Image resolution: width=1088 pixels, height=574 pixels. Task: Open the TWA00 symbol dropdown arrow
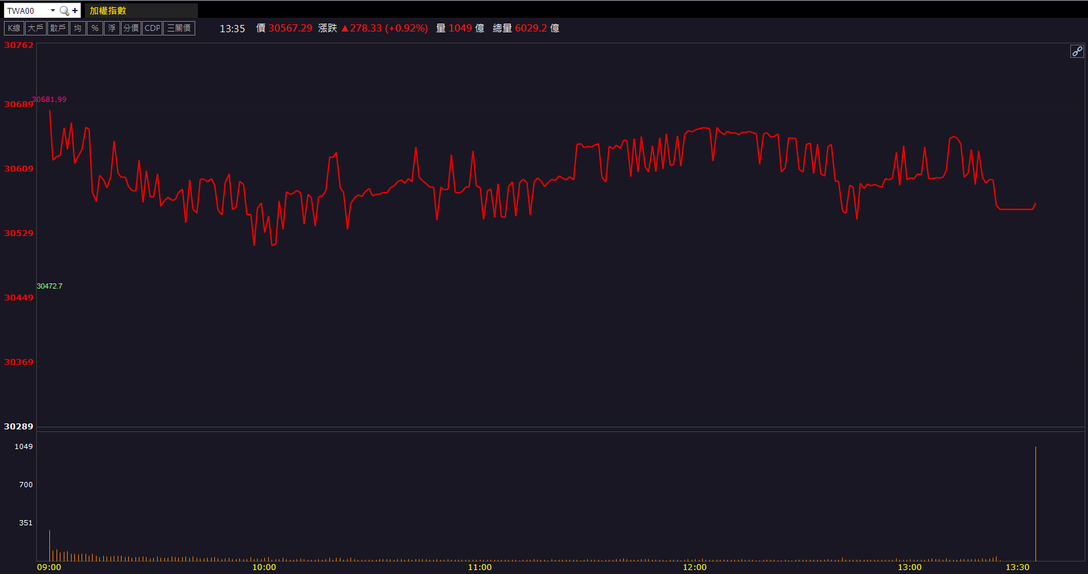[x=53, y=11]
